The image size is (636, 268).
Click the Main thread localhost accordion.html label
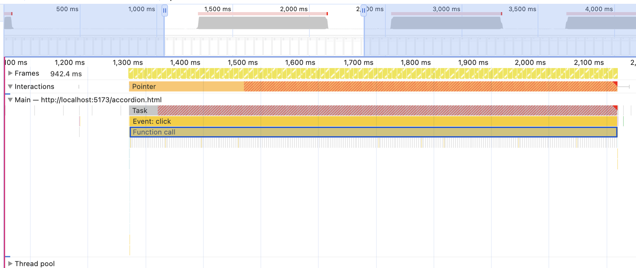coord(101,100)
